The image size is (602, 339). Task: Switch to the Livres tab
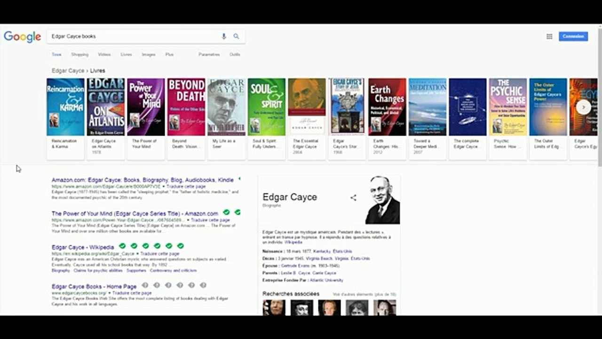click(126, 55)
